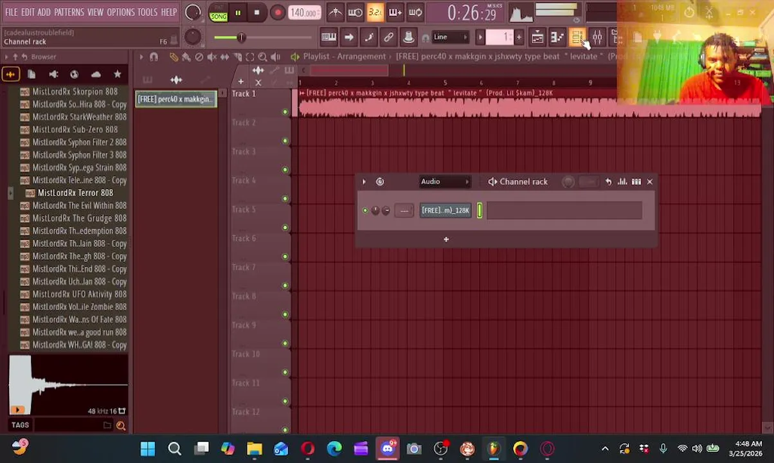Image resolution: width=774 pixels, height=463 pixels.
Task: Select the browser globe/online tab icon
Action: point(75,75)
